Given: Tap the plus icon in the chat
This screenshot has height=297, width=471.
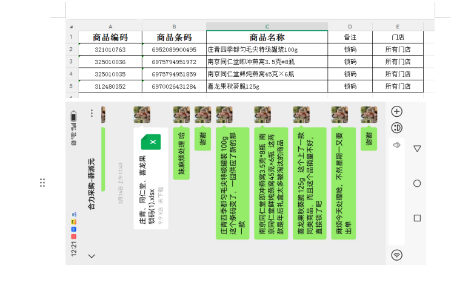Looking at the screenshot, I should coord(396,111).
